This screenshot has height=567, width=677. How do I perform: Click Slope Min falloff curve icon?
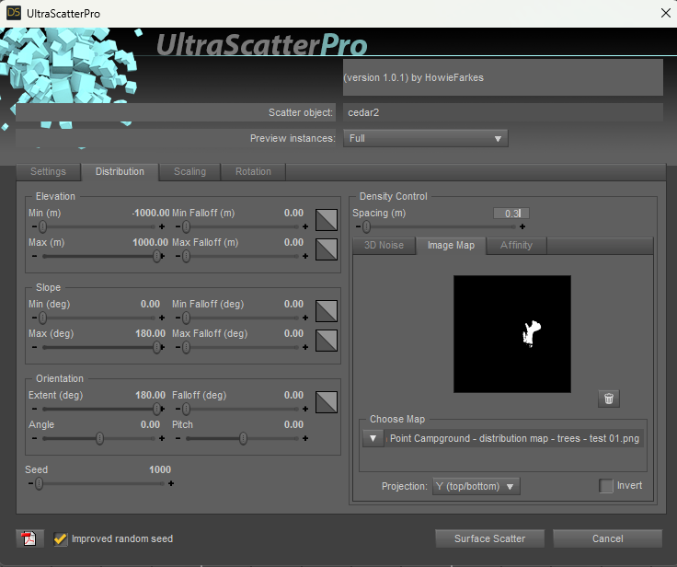tap(327, 311)
